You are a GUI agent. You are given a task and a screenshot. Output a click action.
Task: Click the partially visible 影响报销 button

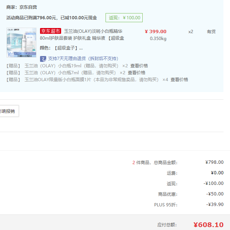9,111
